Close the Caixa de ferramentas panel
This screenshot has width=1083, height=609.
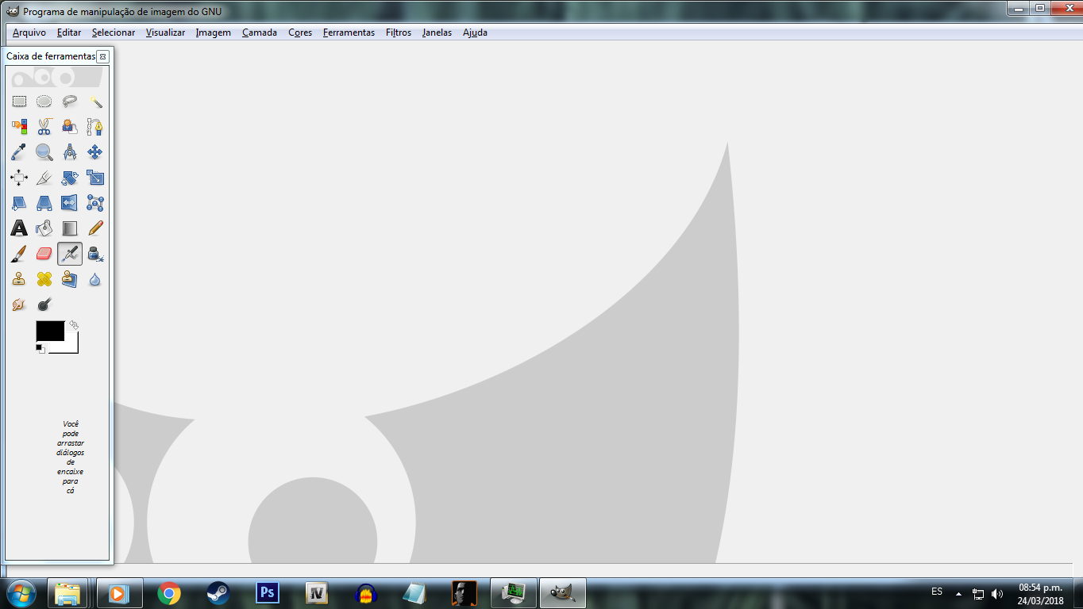[x=102, y=57]
